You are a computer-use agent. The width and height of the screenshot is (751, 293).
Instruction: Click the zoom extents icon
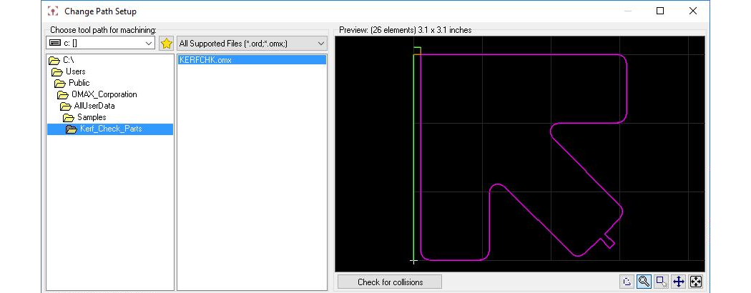pyautogui.click(x=696, y=282)
